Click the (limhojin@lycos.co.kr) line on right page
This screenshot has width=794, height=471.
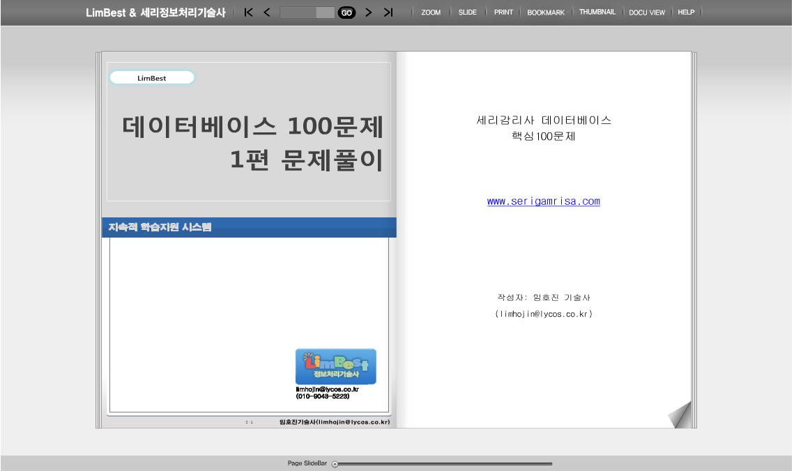pyautogui.click(x=544, y=314)
